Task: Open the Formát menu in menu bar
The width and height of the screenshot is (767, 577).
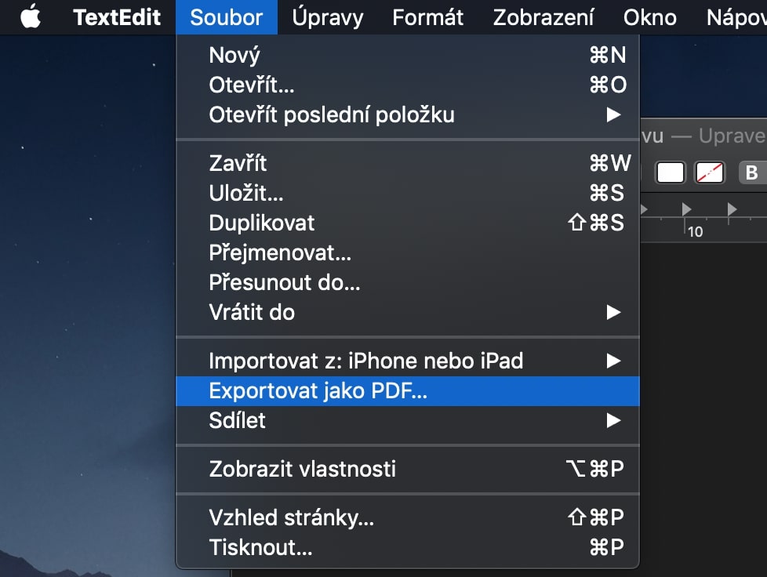Action: [427, 16]
